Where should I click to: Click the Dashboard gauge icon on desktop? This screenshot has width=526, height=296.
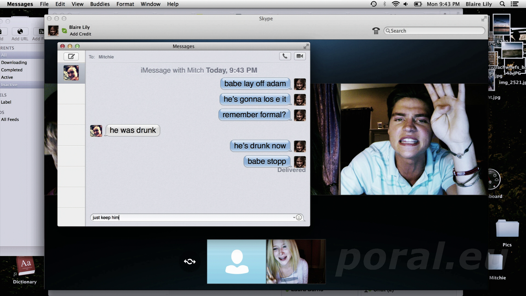point(494,179)
